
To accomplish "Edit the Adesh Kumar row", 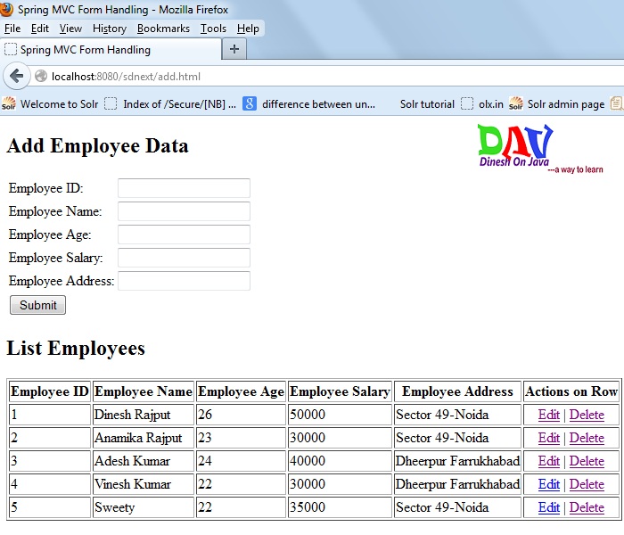I will click(549, 461).
